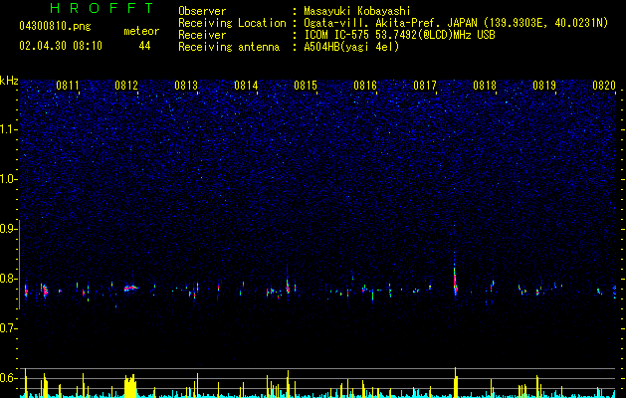
Task: Click the 0812 time marker
Action: coord(126,86)
